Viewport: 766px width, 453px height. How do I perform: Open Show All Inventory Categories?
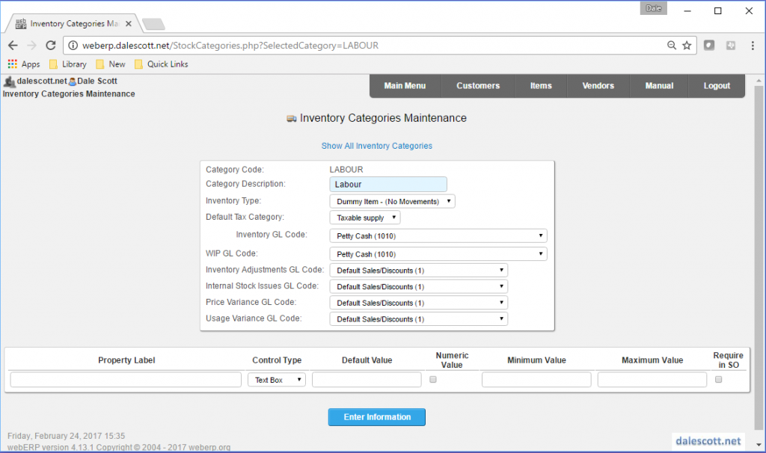point(376,146)
